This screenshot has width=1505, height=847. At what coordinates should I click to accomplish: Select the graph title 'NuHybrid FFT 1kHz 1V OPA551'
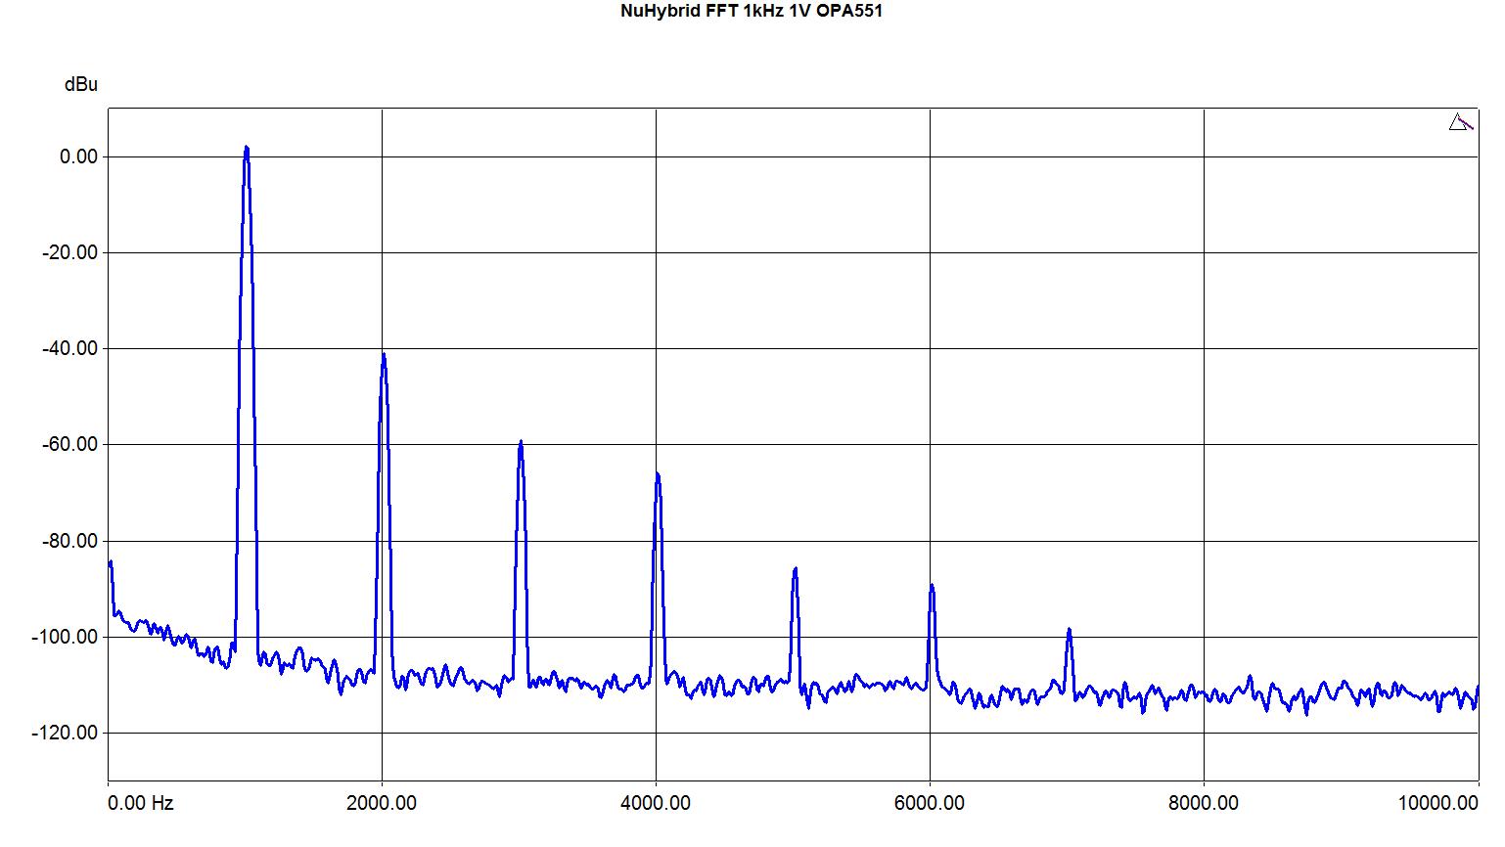point(752,12)
